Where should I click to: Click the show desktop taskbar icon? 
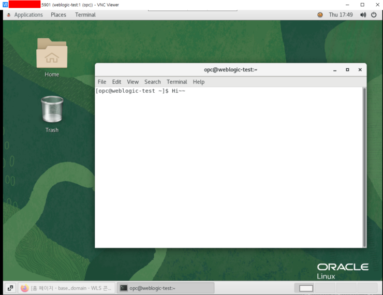pos(10,288)
